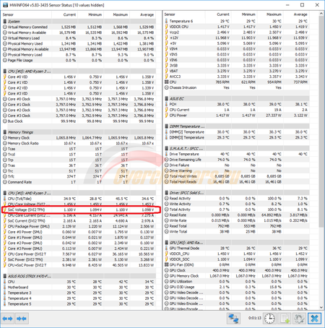Image resolution: width=325 pixels, height=328 pixels.
Task: Open sensor settings gear icon
Action: [299, 319]
